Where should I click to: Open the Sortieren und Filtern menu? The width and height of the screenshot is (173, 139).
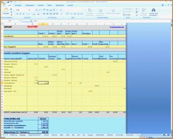point(144,12)
